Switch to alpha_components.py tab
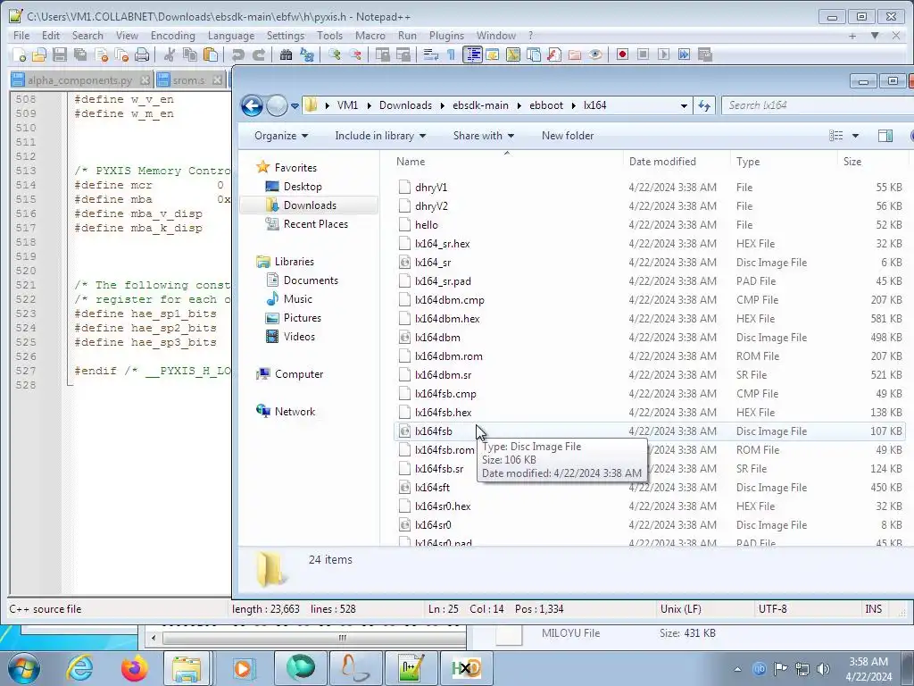Viewport: 914px width, 686px height. point(80,79)
